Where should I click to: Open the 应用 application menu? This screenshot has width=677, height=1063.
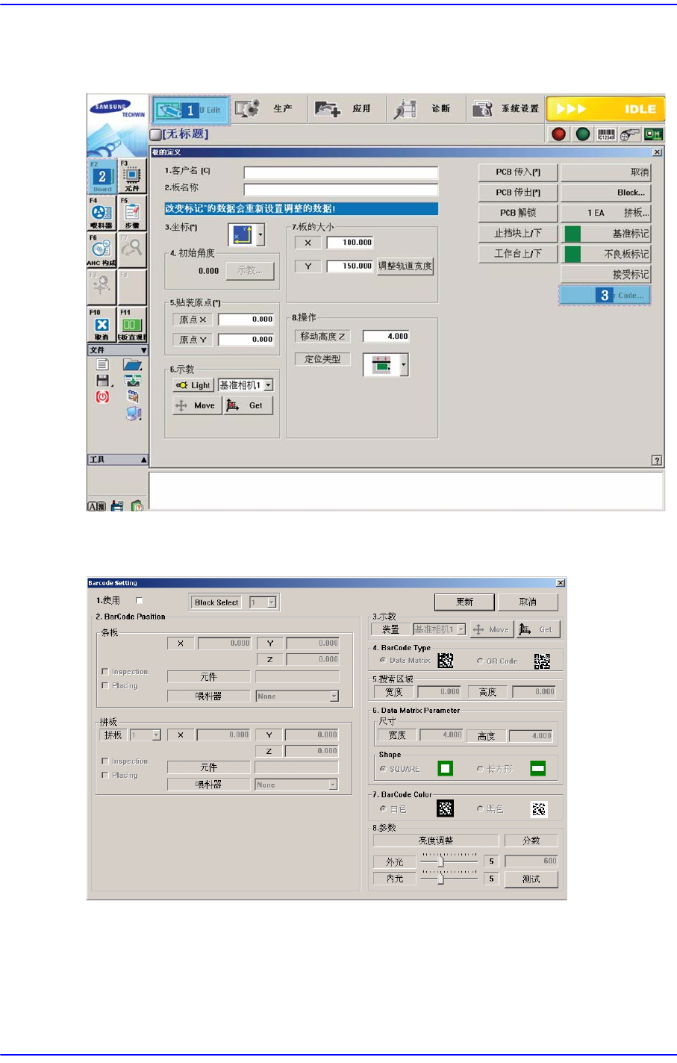346,109
